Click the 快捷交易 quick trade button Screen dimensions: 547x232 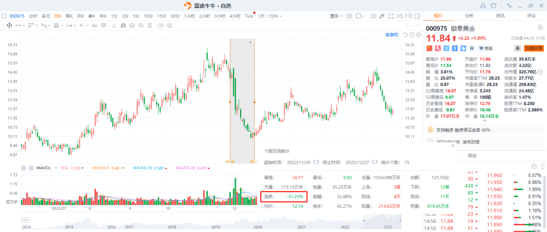pos(534,48)
